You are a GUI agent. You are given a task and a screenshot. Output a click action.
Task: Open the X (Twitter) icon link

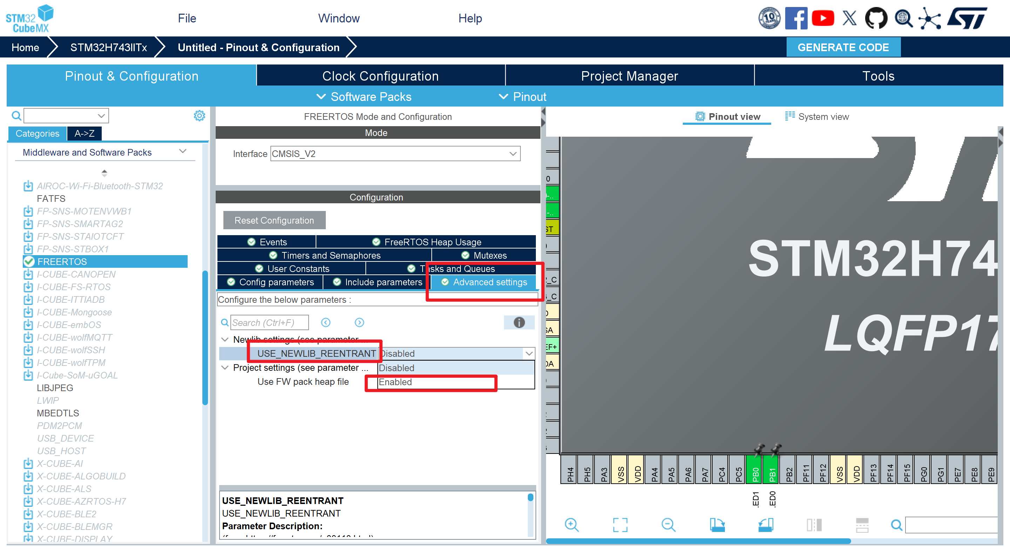coord(850,18)
